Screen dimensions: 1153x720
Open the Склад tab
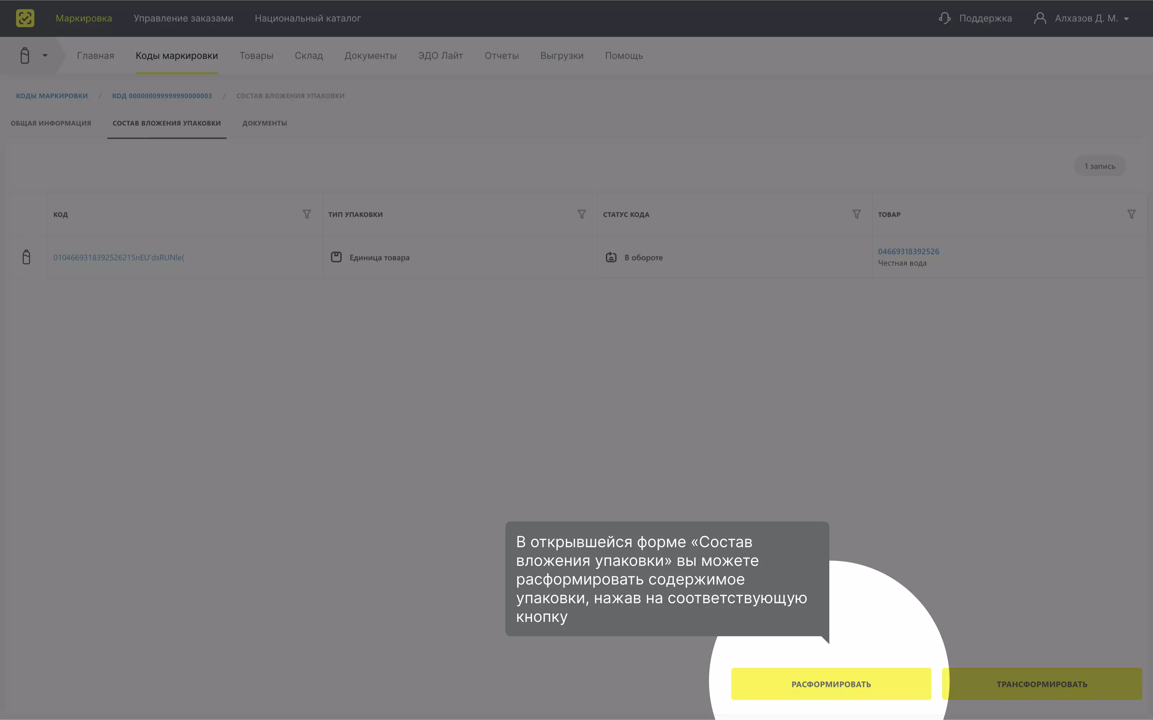[x=309, y=56]
